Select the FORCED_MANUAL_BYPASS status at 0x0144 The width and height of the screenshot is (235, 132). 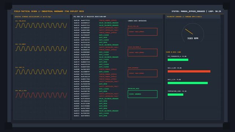click(x=108, y=33)
